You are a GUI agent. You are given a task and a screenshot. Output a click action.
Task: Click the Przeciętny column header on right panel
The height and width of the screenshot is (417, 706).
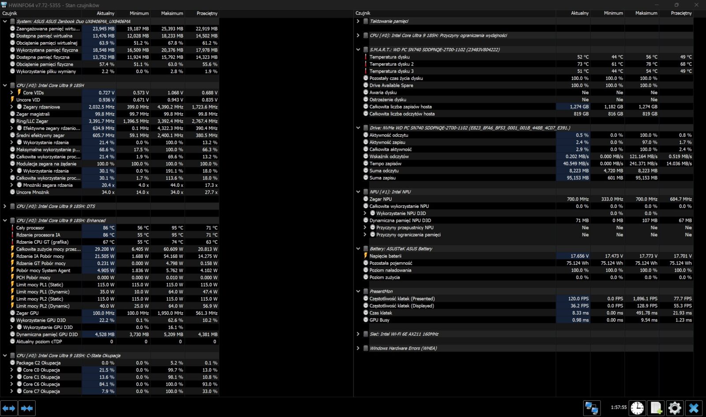click(681, 13)
